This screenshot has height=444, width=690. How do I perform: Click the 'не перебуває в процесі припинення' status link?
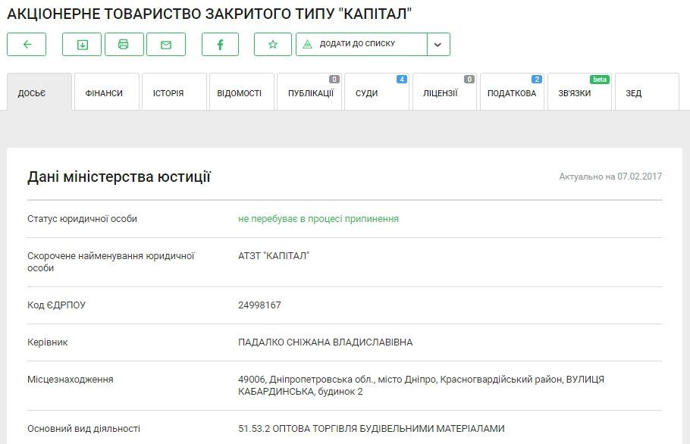(x=318, y=218)
